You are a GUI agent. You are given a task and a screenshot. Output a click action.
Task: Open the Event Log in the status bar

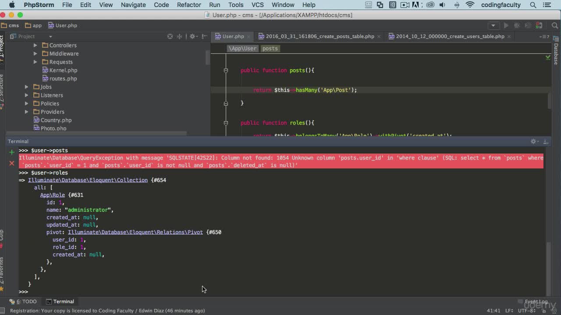point(533,301)
